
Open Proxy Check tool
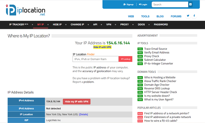151,56
